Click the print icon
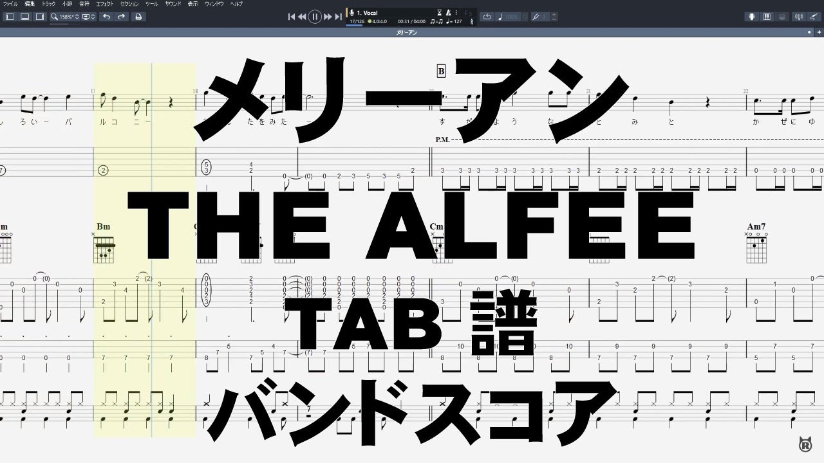 pos(138,17)
